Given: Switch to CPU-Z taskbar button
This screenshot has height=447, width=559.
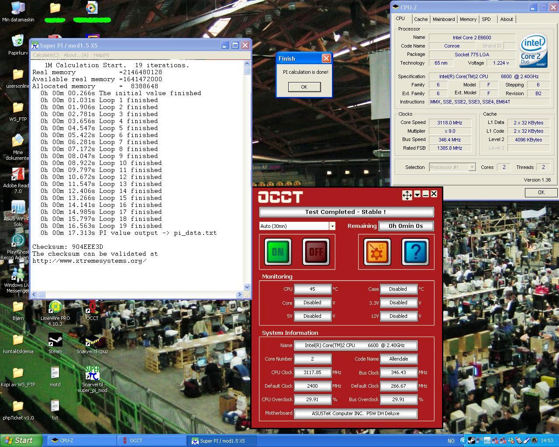Looking at the screenshot, I should (82, 440).
